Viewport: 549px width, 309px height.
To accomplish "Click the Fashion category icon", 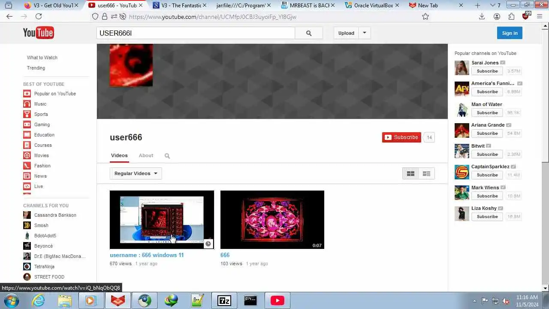I will click(27, 166).
